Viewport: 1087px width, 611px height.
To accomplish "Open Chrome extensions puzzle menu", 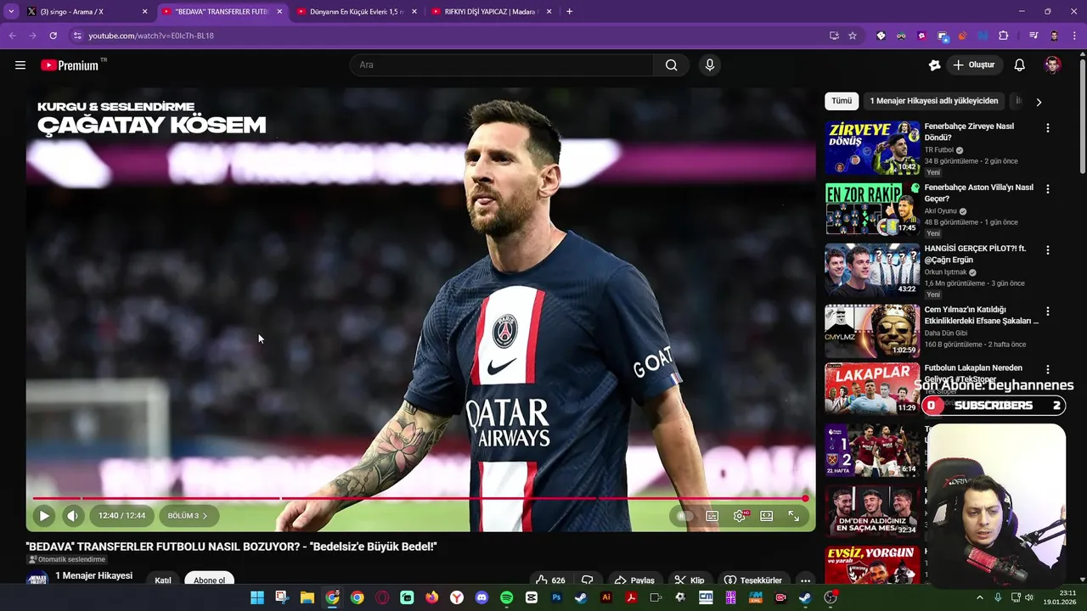I will pyautogui.click(x=1003, y=36).
